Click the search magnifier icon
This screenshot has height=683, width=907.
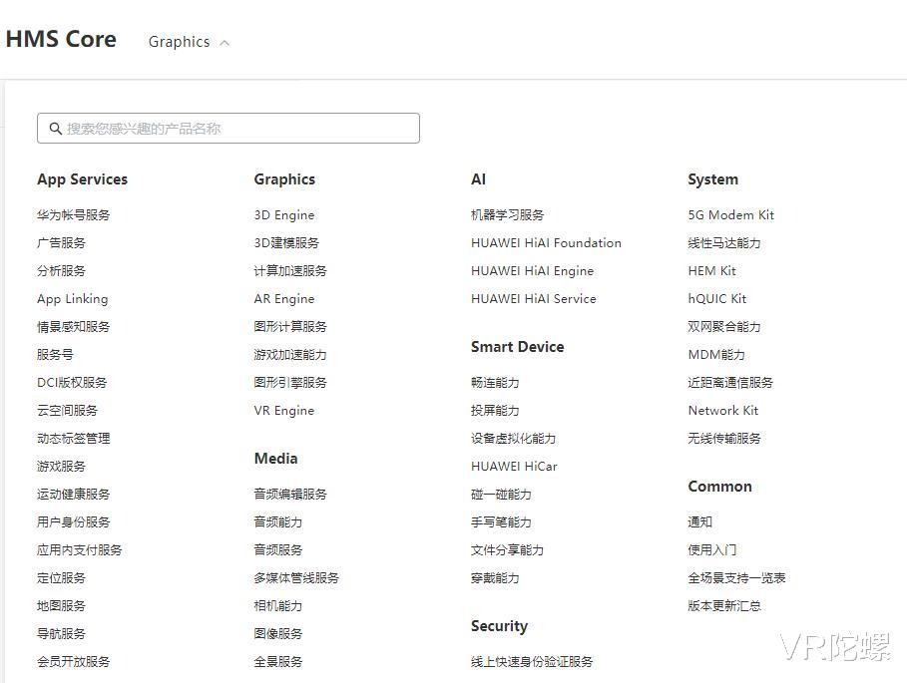point(55,128)
